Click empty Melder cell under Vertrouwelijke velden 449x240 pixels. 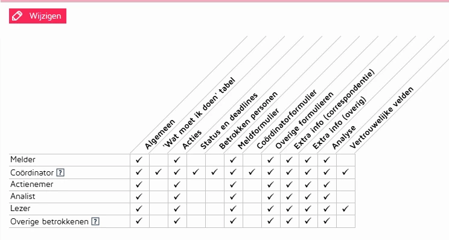pos(346,160)
